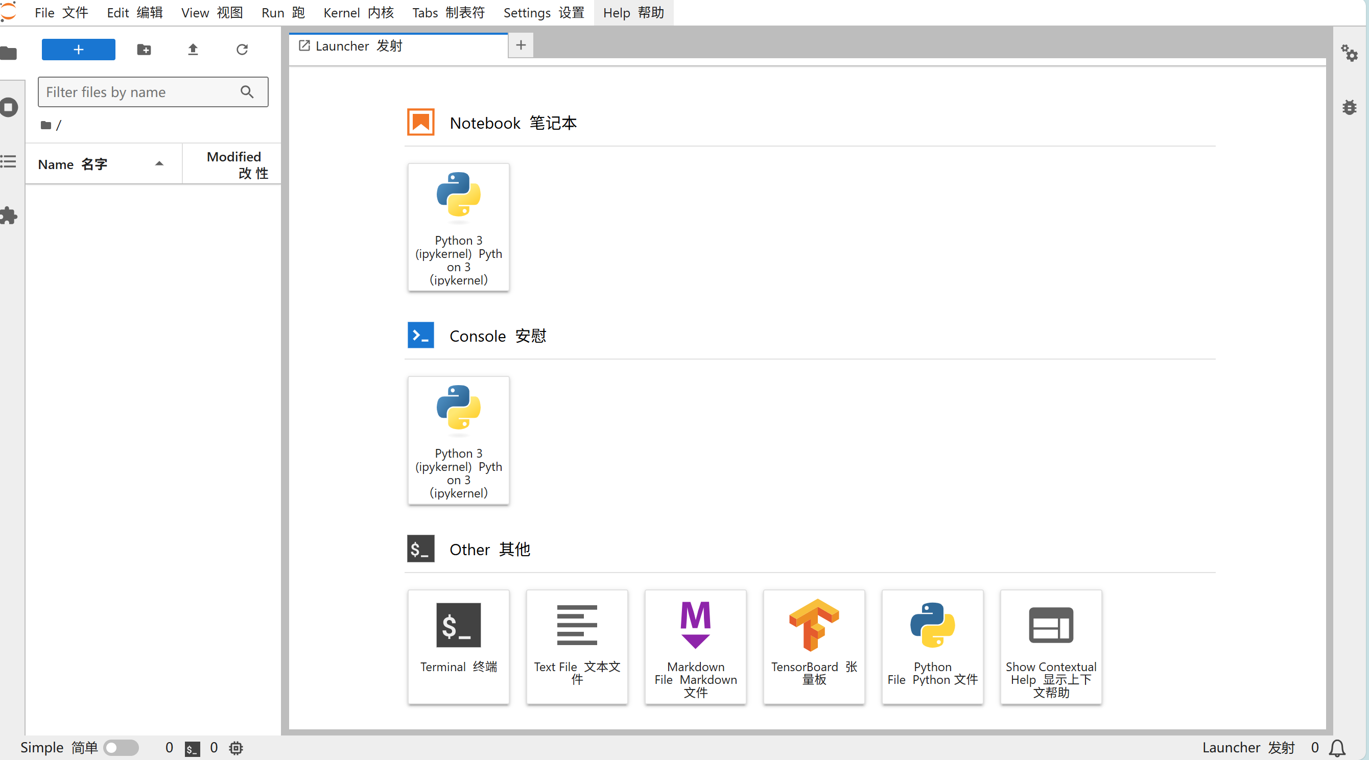This screenshot has height=760, width=1369.
Task: Click the root folder breadcrumb icon
Action: [46, 126]
